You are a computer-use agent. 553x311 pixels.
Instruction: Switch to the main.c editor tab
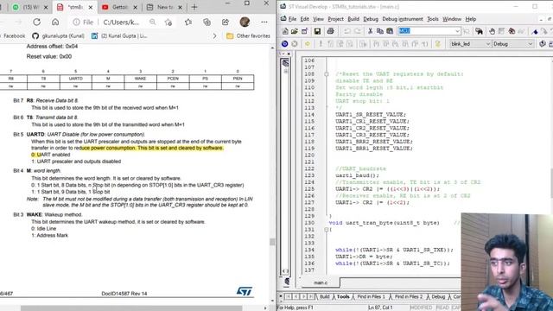[x=321, y=282]
